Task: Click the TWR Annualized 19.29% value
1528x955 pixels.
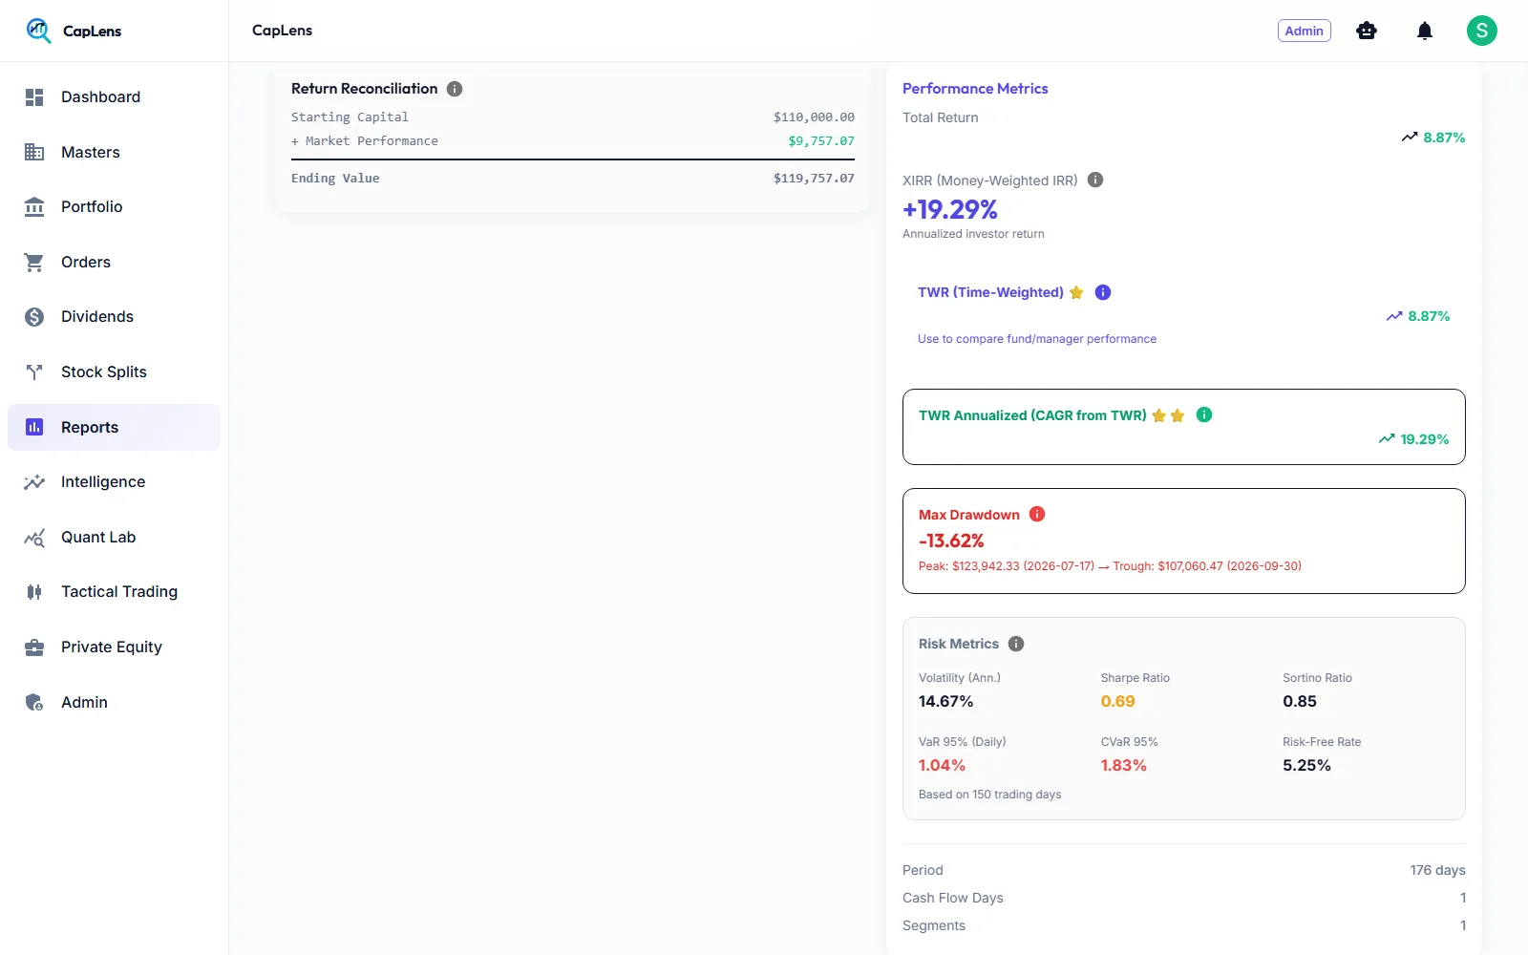Action: pyautogui.click(x=1424, y=439)
